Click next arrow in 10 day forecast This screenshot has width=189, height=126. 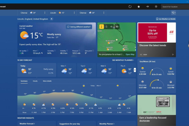[135, 70]
